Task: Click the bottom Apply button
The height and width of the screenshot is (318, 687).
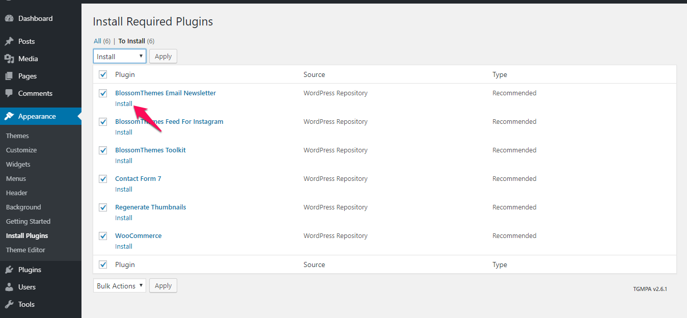Action: (163, 286)
